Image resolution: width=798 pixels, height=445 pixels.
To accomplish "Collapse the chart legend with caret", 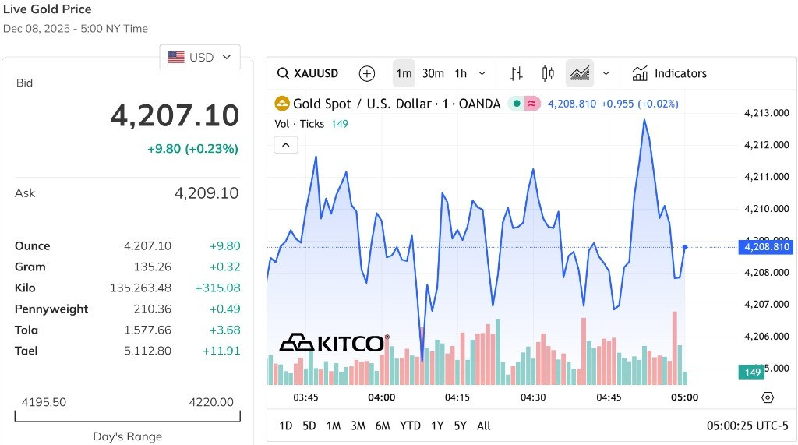I will pos(286,145).
